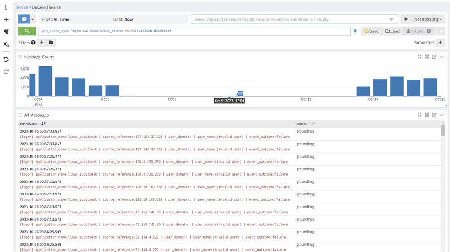Click the plus Create icon in left sidebar
450x252 pixels.
[x=6, y=20]
